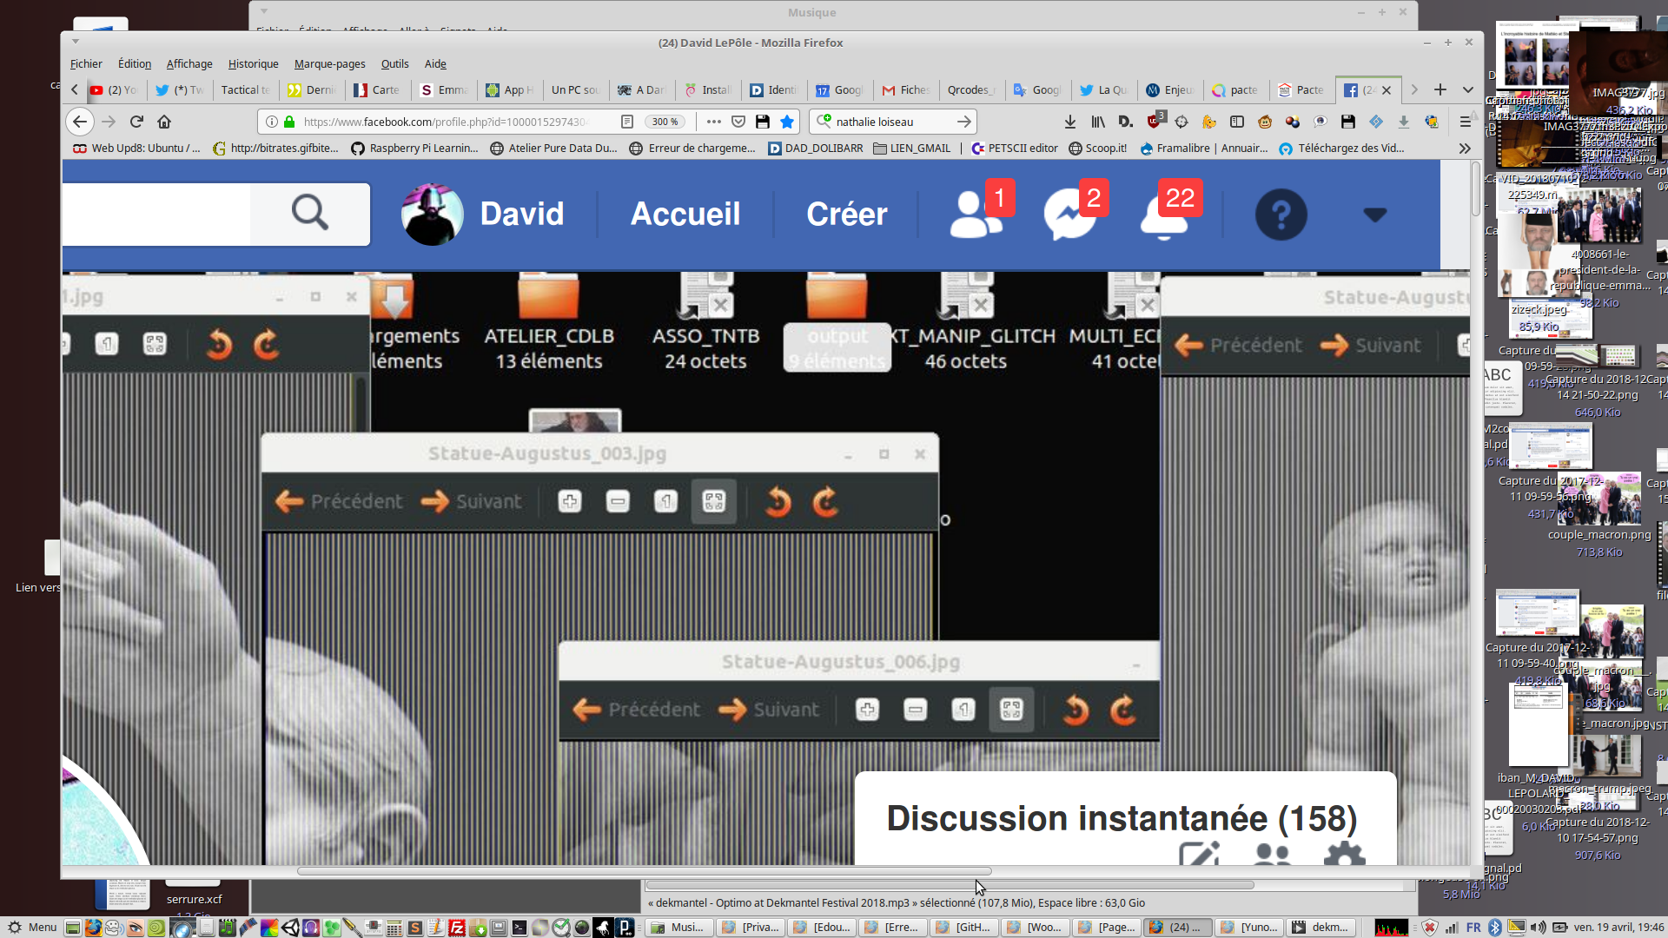
Task: Open Firefox Library icon in toolbar
Action: 1098,122
